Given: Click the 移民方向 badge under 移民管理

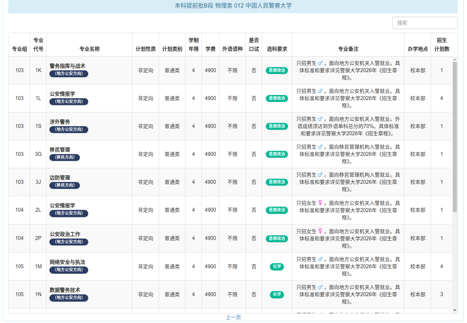Looking at the screenshot, I should pyautogui.click(x=65, y=157).
